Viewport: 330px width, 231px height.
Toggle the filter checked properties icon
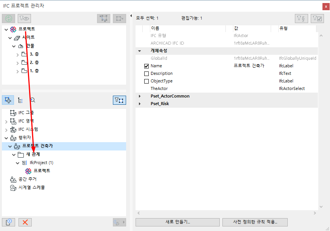click(x=317, y=19)
